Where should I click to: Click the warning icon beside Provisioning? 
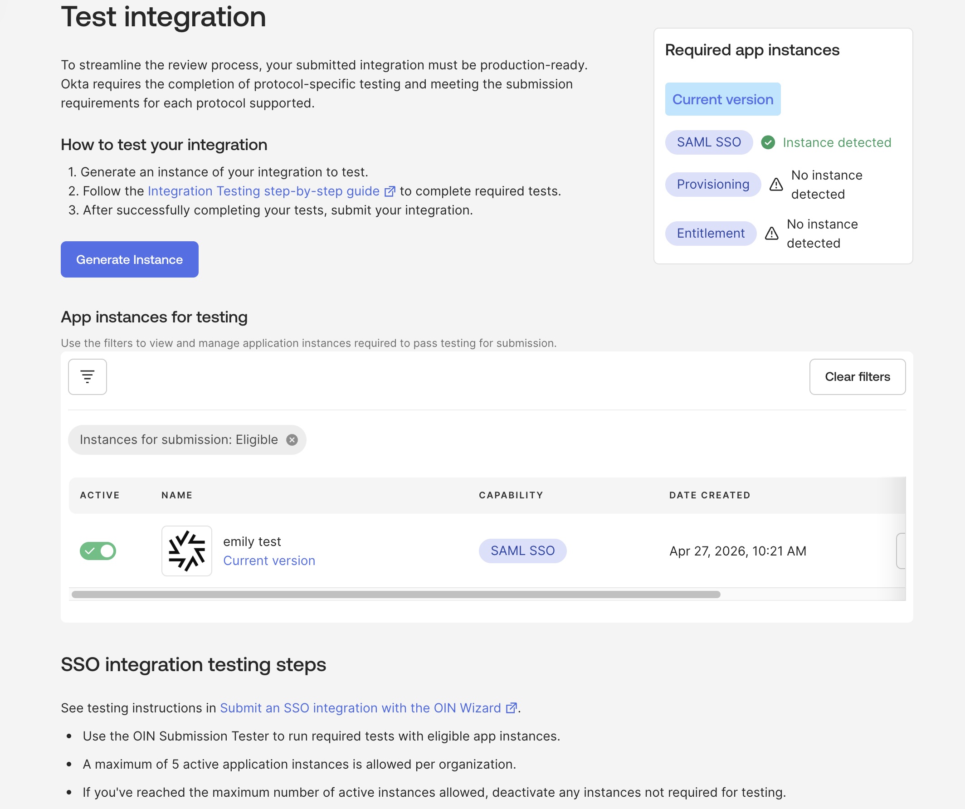776,185
